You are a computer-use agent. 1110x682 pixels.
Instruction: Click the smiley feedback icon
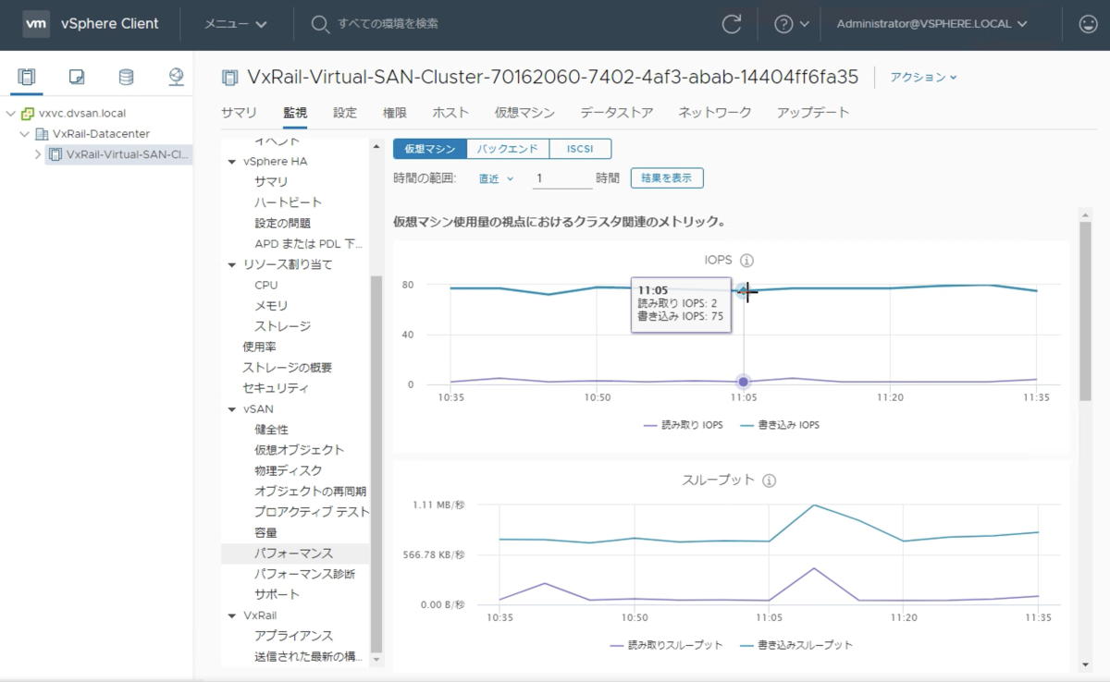tap(1089, 24)
